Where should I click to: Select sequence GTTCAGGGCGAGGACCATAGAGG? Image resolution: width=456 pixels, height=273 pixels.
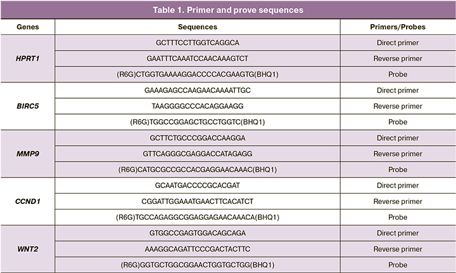point(198,153)
